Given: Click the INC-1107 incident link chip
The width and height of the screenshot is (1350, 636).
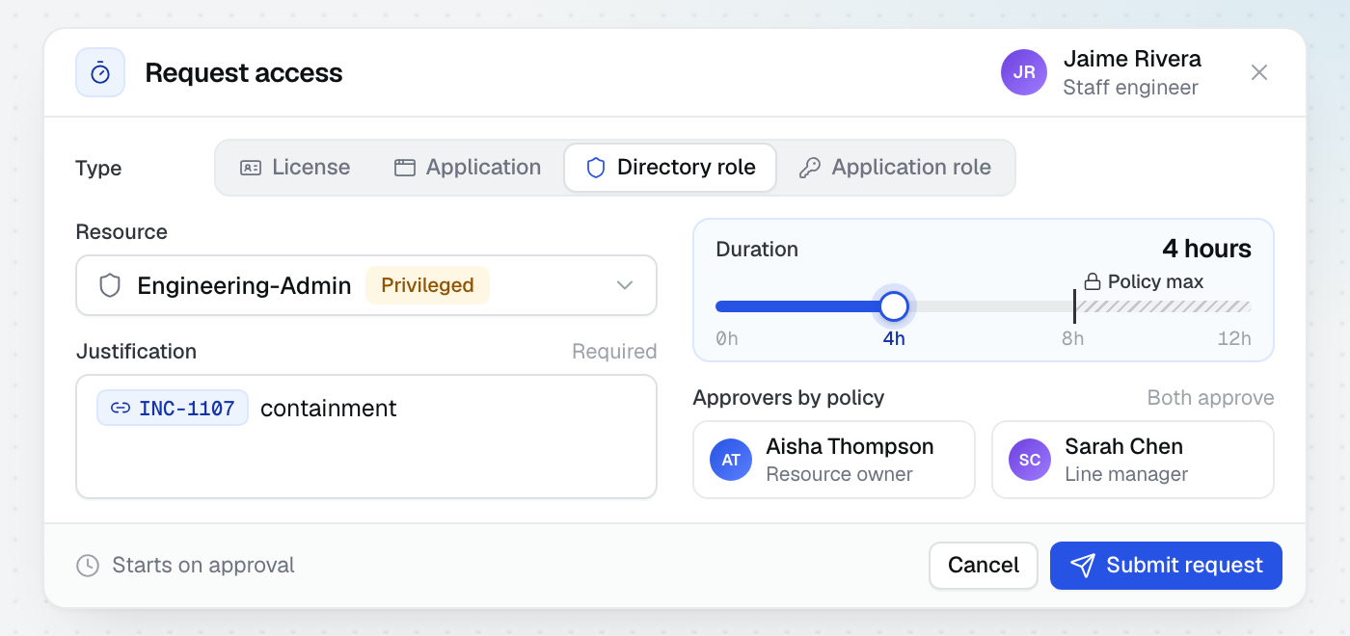Looking at the screenshot, I should click(x=173, y=408).
